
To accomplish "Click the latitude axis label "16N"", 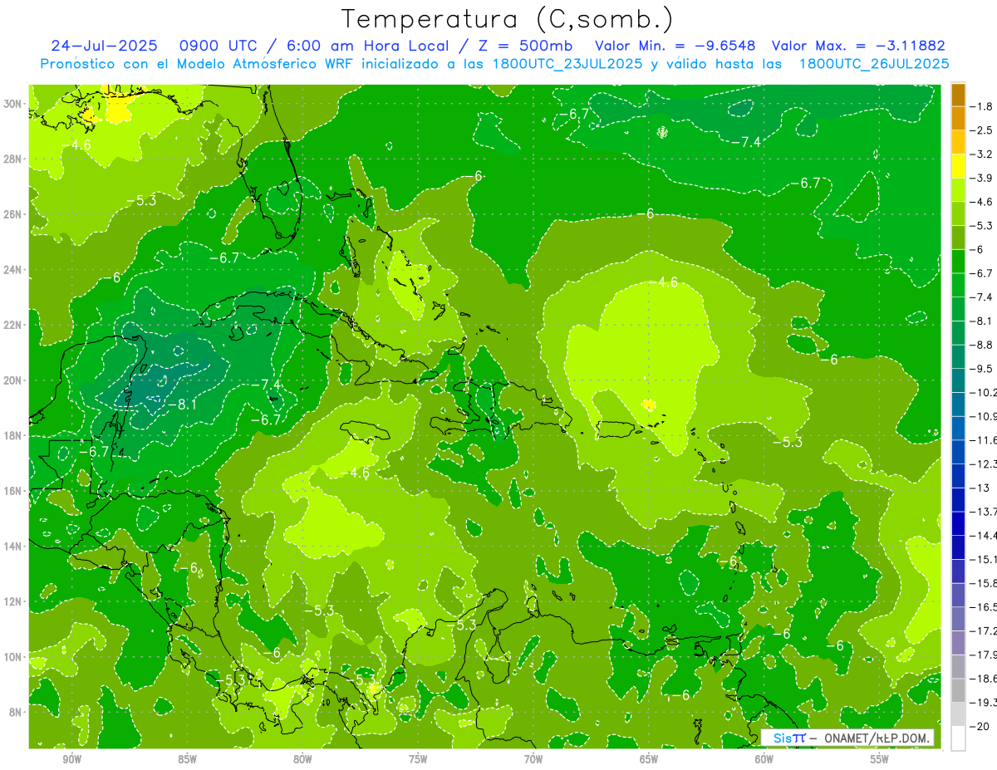I will coord(12,491).
